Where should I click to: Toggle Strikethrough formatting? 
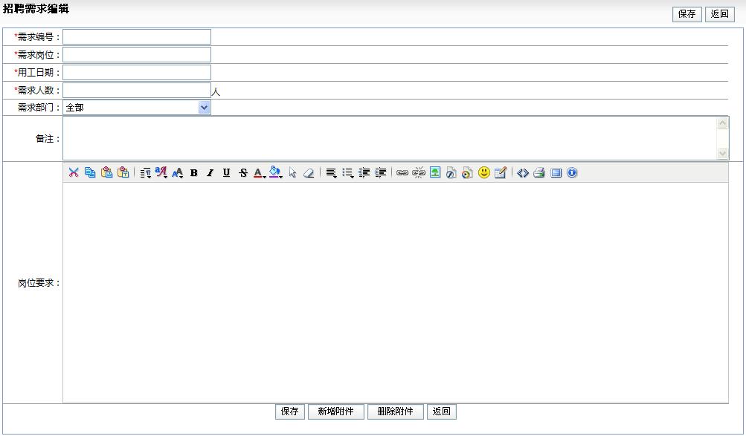point(242,173)
